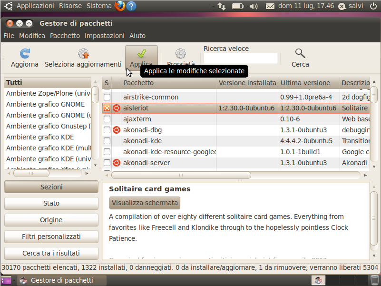Toggle the akonadi-server checkbox
Image resolution: width=381 pixels, height=286 pixels.
[107, 163]
